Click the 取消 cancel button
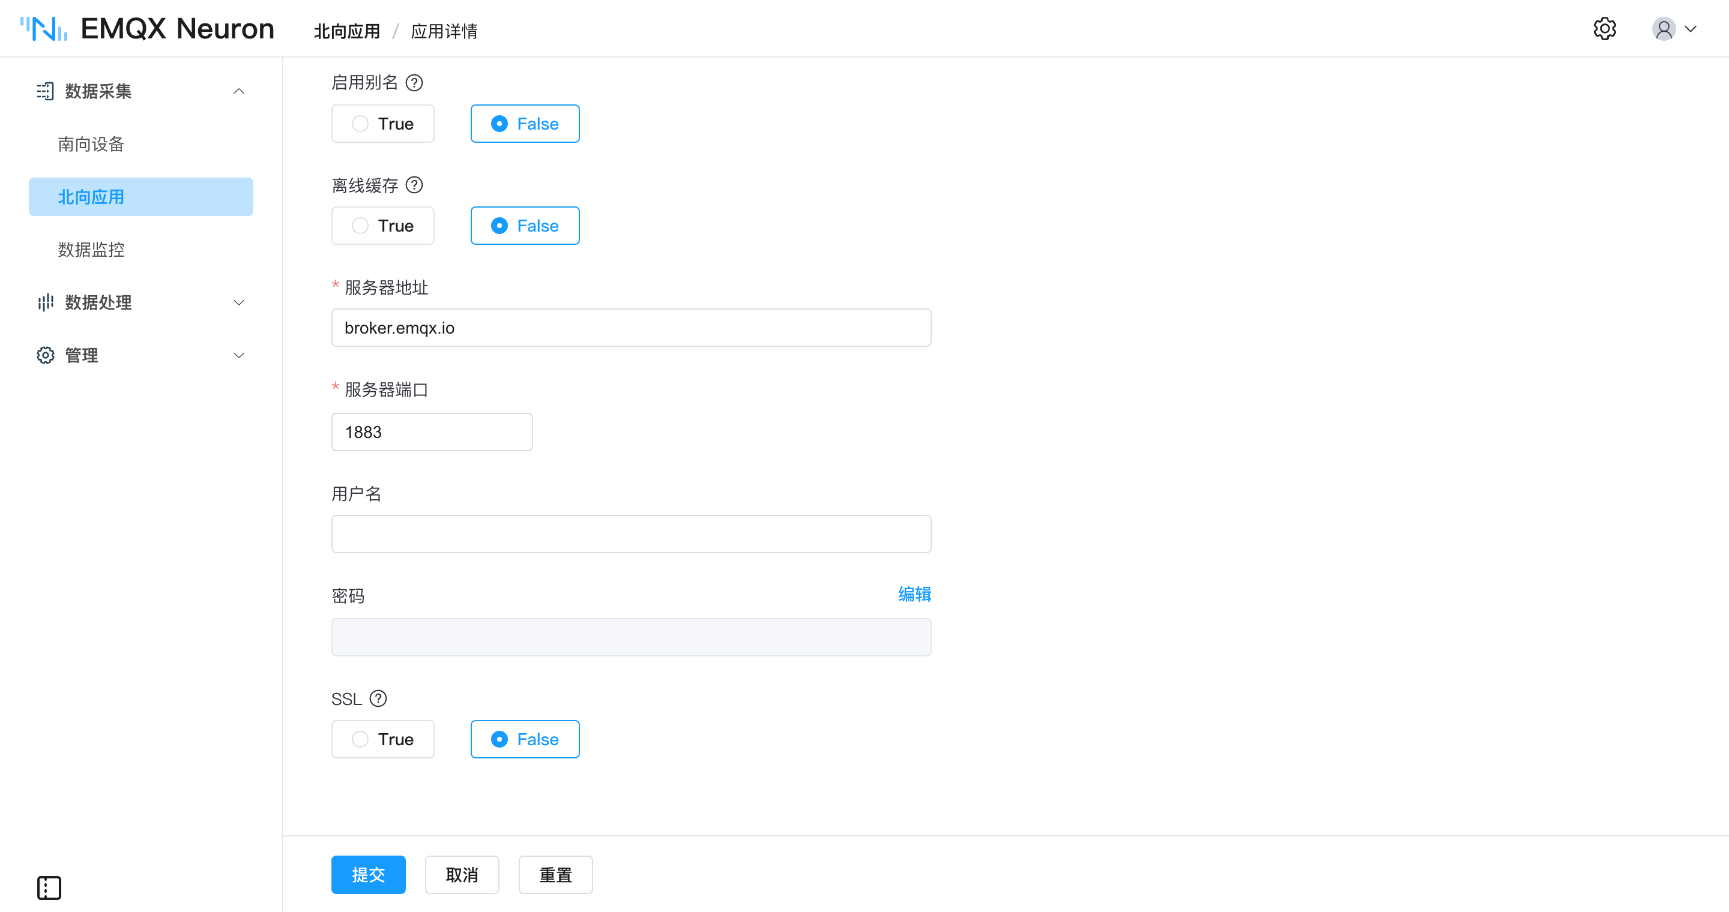The image size is (1729, 912). coord(462,874)
